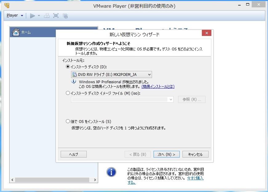Click the 新規仮想マシン作成ウィザードへようこそ heading

point(98,44)
